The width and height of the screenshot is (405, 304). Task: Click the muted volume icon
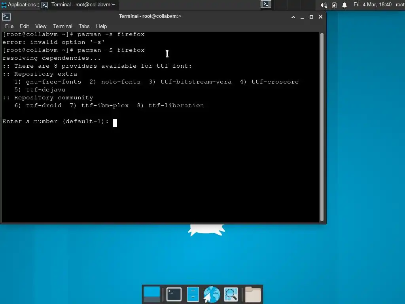324,5
